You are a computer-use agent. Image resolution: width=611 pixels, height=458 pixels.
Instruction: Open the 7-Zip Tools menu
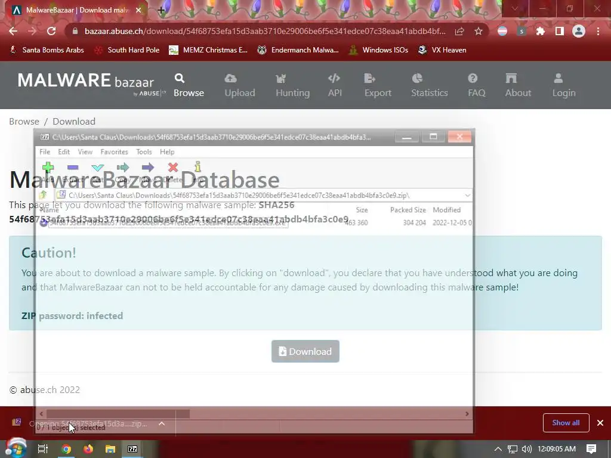144,152
